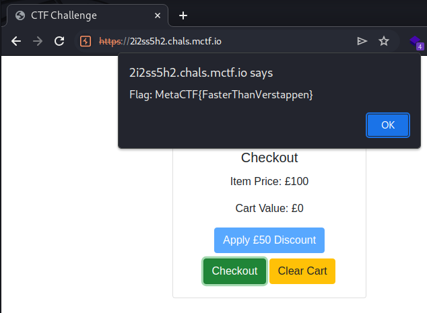
Task: Close the CTF Challenge tab
Action: coord(157,15)
